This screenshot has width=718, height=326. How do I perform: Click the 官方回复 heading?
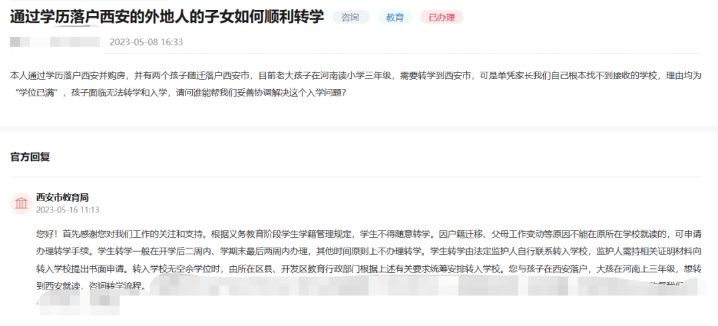click(x=30, y=157)
